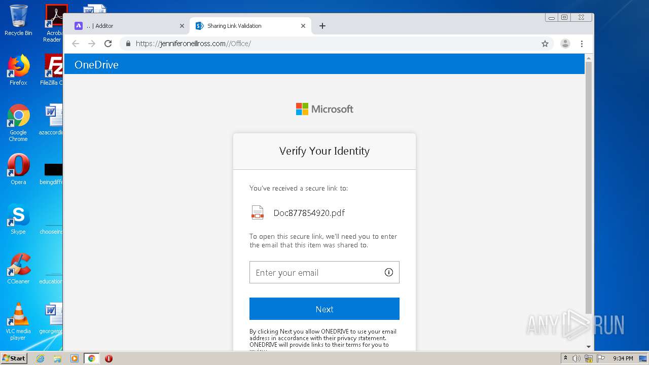649x365 pixels.
Task: Open the Windows Start button
Action: click(x=14, y=358)
